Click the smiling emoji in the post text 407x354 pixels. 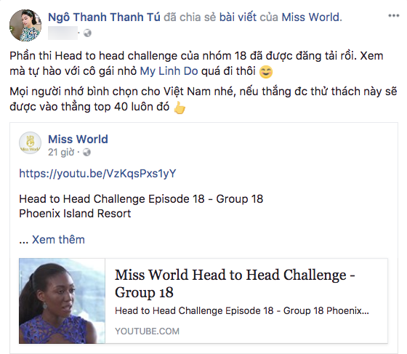pos(266,72)
